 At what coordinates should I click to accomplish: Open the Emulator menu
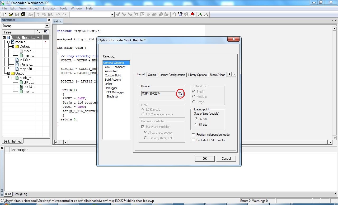pyautogui.click(x=49, y=8)
